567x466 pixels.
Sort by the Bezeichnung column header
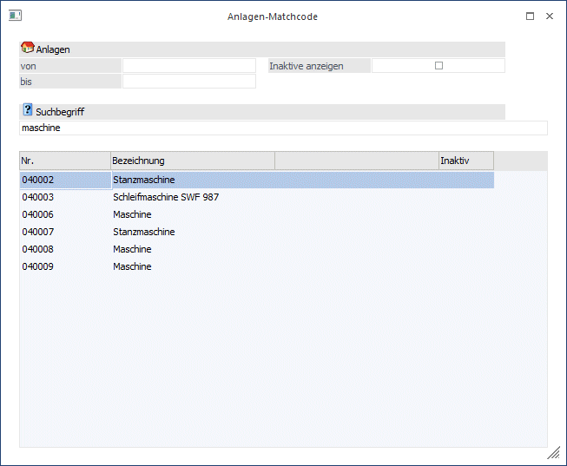(192, 161)
